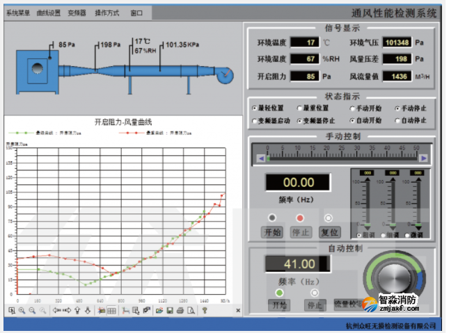Click the save disk icon in chart toolbar

coord(169,311)
